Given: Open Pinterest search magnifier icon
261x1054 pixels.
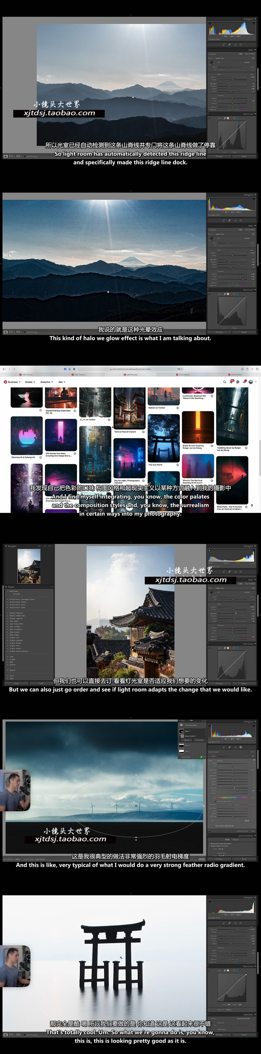Looking at the screenshot, I should 225,382.
